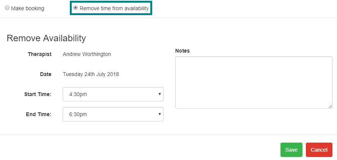Click the date Tuesday 24th July 2018
Image resolution: width=337 pixels, height=160 pixels.
[x=91, y=74]
